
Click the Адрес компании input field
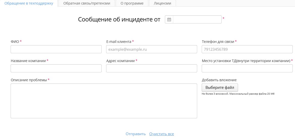tap(152, 68)
